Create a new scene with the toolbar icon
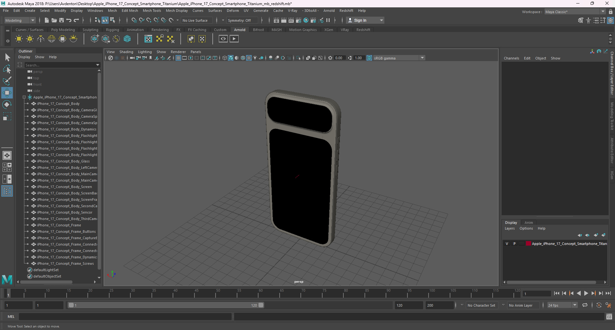Viewport: 615px width, 330px height. 46,20
